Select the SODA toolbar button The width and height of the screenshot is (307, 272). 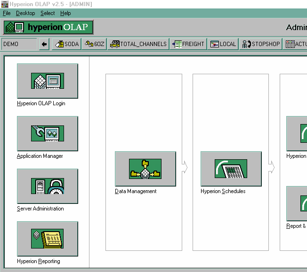[x=66, y=44]
